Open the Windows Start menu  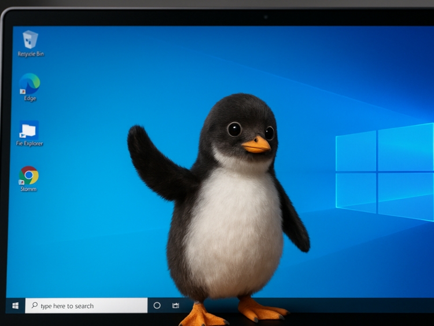tap(16, 306)
